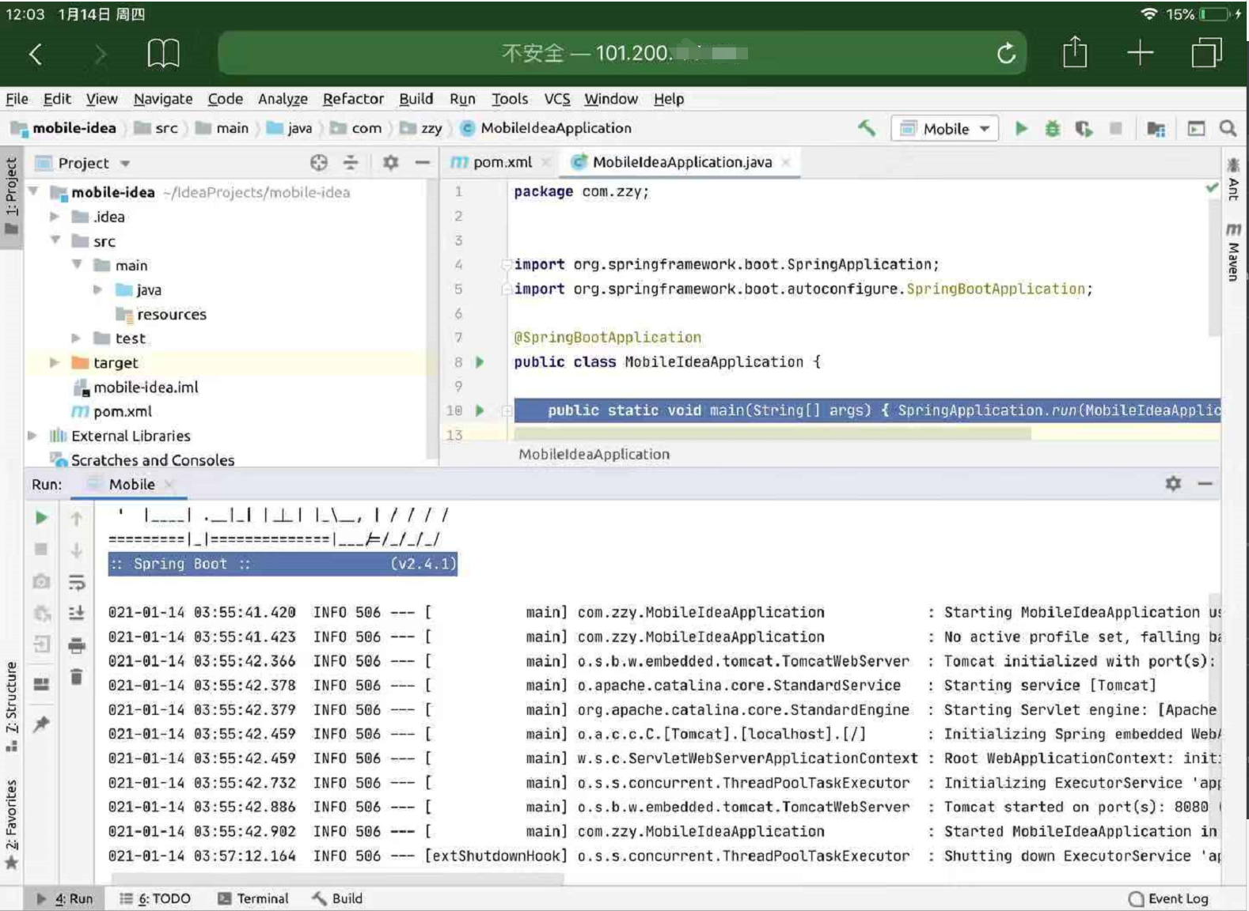The height and width of the screenshot is (911, 1249).
Task: Hide the Run panel with minus
Action: coord(1205,483)
